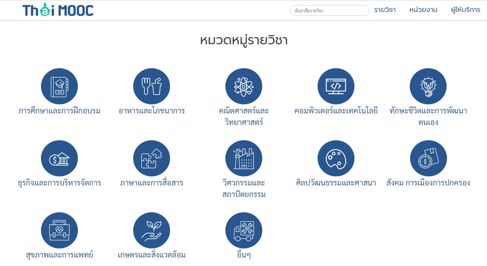Click the คอมพิวเตอร์และเทคโนโลยี text link
This screenshot has height=266, width=487.
(x=336, y=111)
